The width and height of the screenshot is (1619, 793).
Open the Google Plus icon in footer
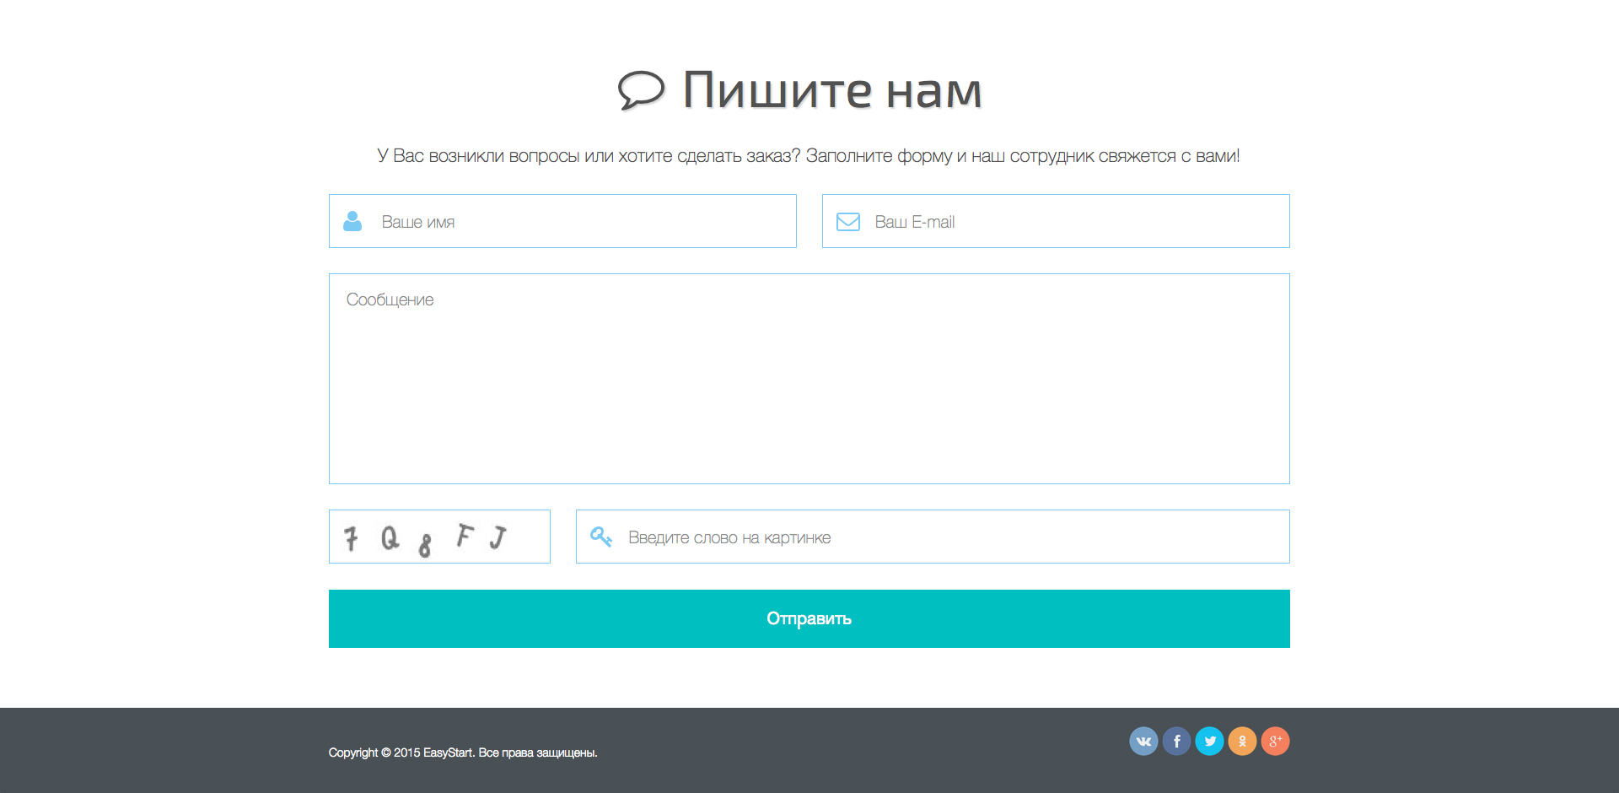pyautogui.click(x=1275, y=742)
